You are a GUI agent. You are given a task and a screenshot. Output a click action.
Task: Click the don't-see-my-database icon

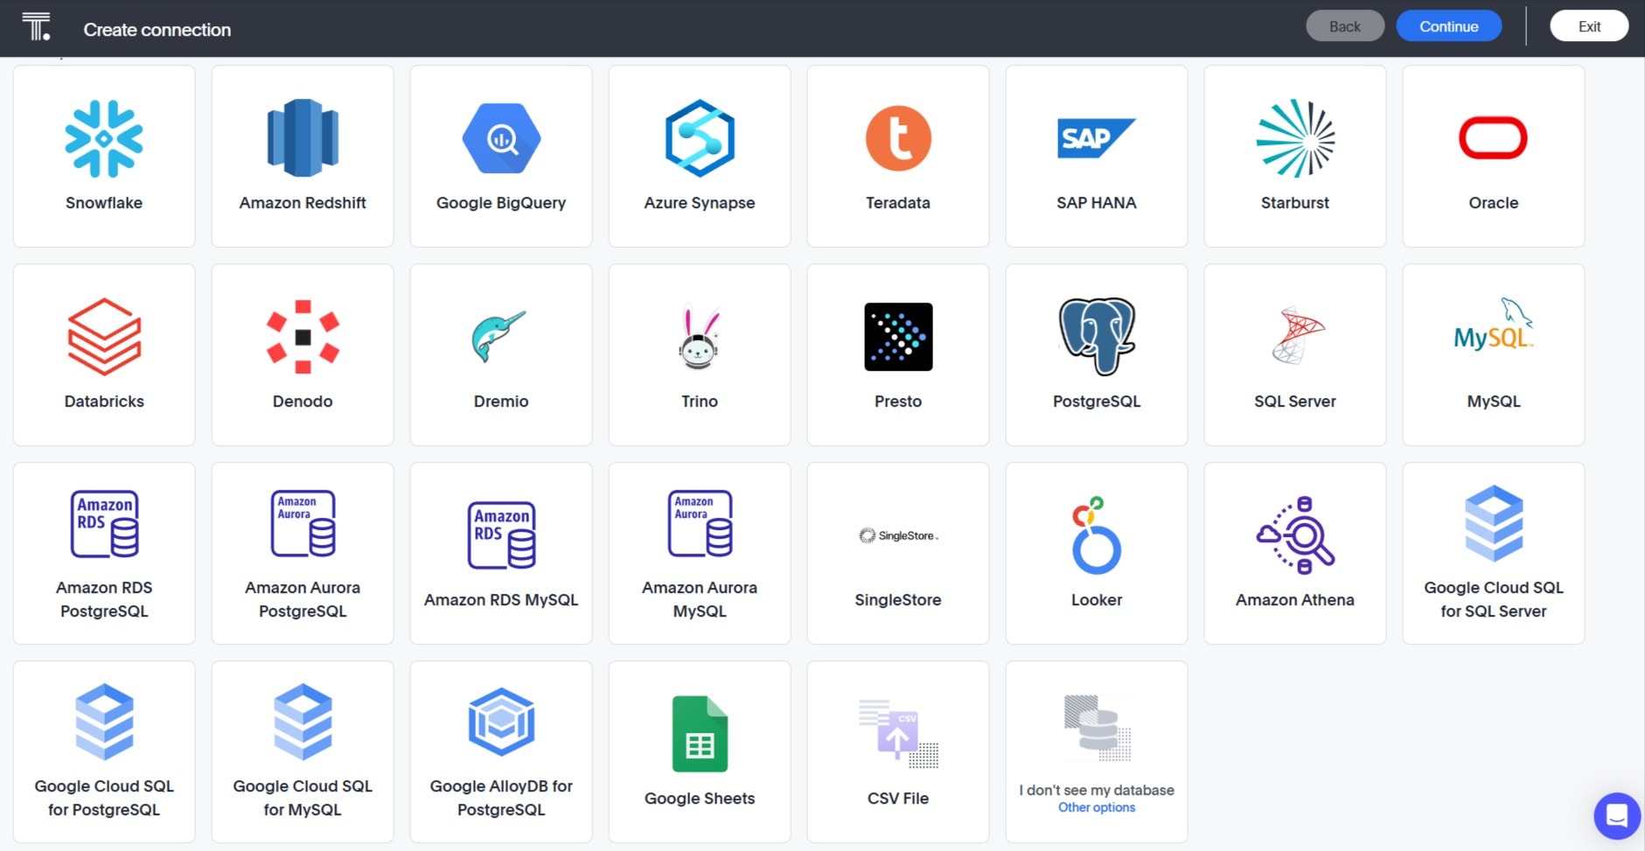tap(1097, 728)
